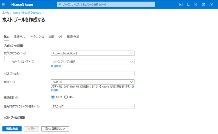
Task: Click the ホスト プールを作成する page title
Action: coord(24,20)
